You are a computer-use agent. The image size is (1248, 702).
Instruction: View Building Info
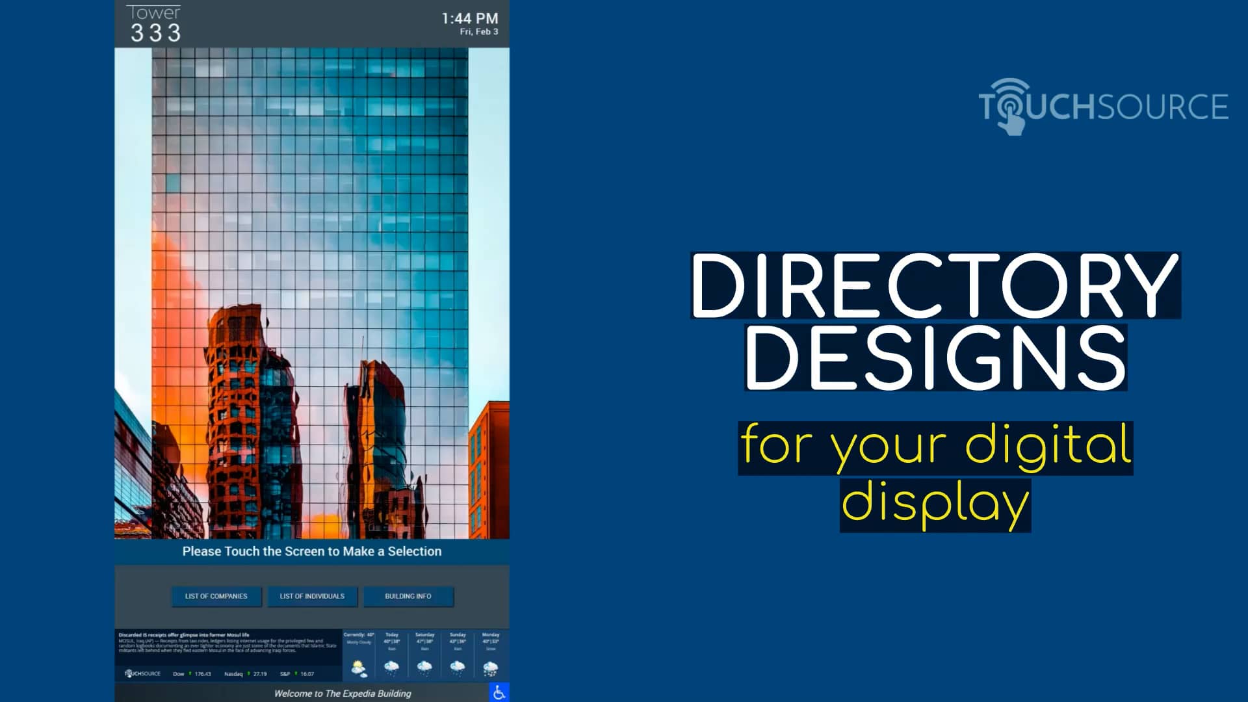pos(408,596)
